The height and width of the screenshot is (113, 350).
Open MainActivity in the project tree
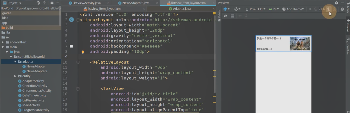point(31,105)
